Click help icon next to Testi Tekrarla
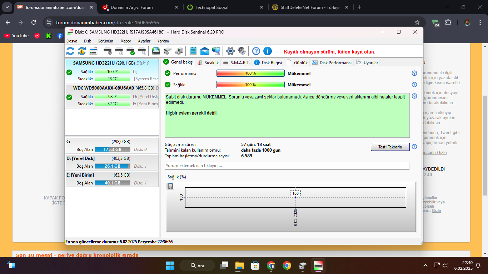This screenshot has width=488, height=274. (x=414, y=147)
